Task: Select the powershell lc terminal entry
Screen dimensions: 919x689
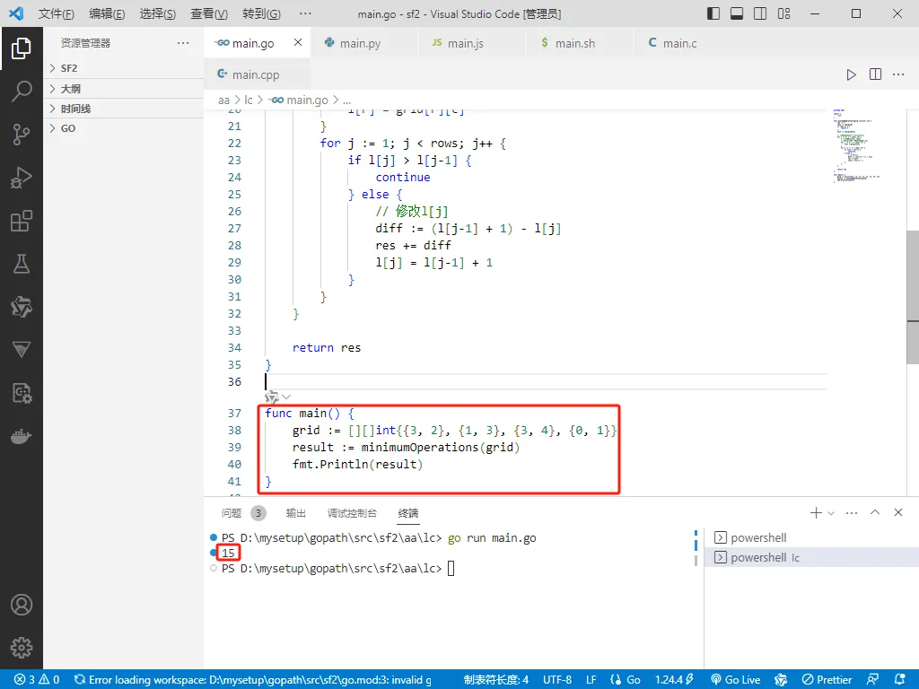Action: (x=811, y=557)
